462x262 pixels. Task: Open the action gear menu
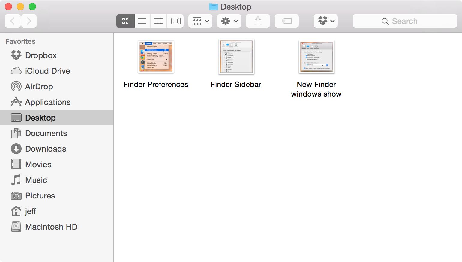pyautogui.click(x=229, y=21)
